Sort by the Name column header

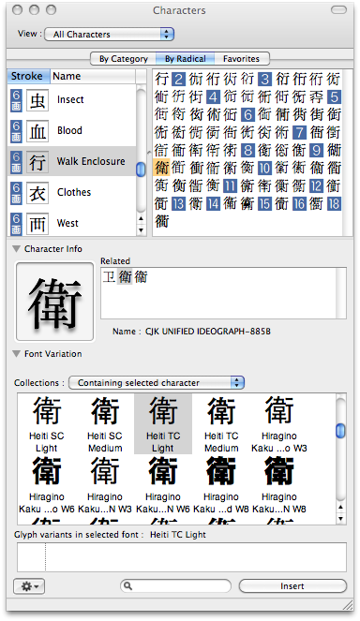93,76
